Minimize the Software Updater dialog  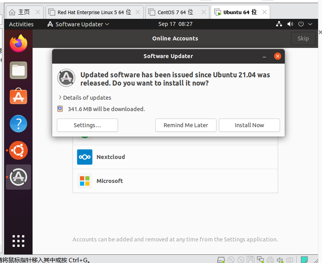[264, 56]
